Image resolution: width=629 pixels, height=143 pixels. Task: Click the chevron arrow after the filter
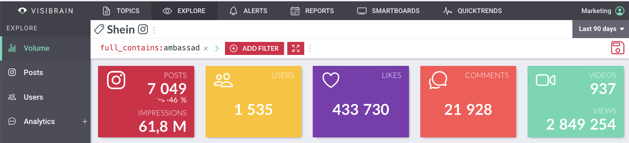pos(217,48)
